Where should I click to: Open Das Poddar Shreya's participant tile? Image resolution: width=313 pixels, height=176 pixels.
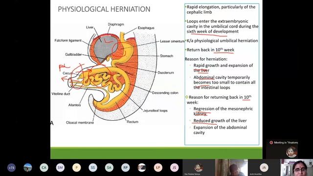[x=199, y=168]
